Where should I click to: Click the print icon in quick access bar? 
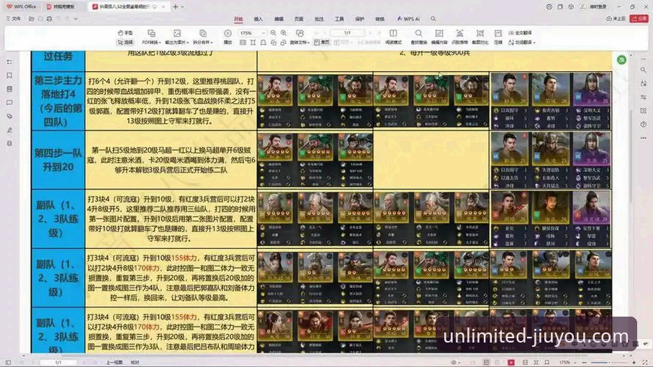(49, 19)
